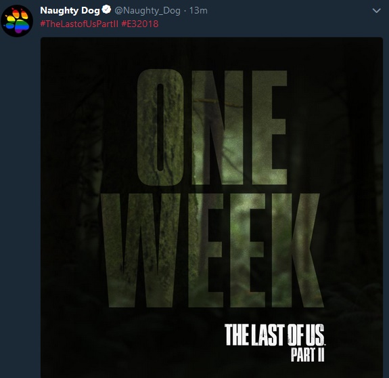The width and height of the screenshot is (389, 378).
Task: Click empty tweet area below the avatar
Action: tap(20, 198)
